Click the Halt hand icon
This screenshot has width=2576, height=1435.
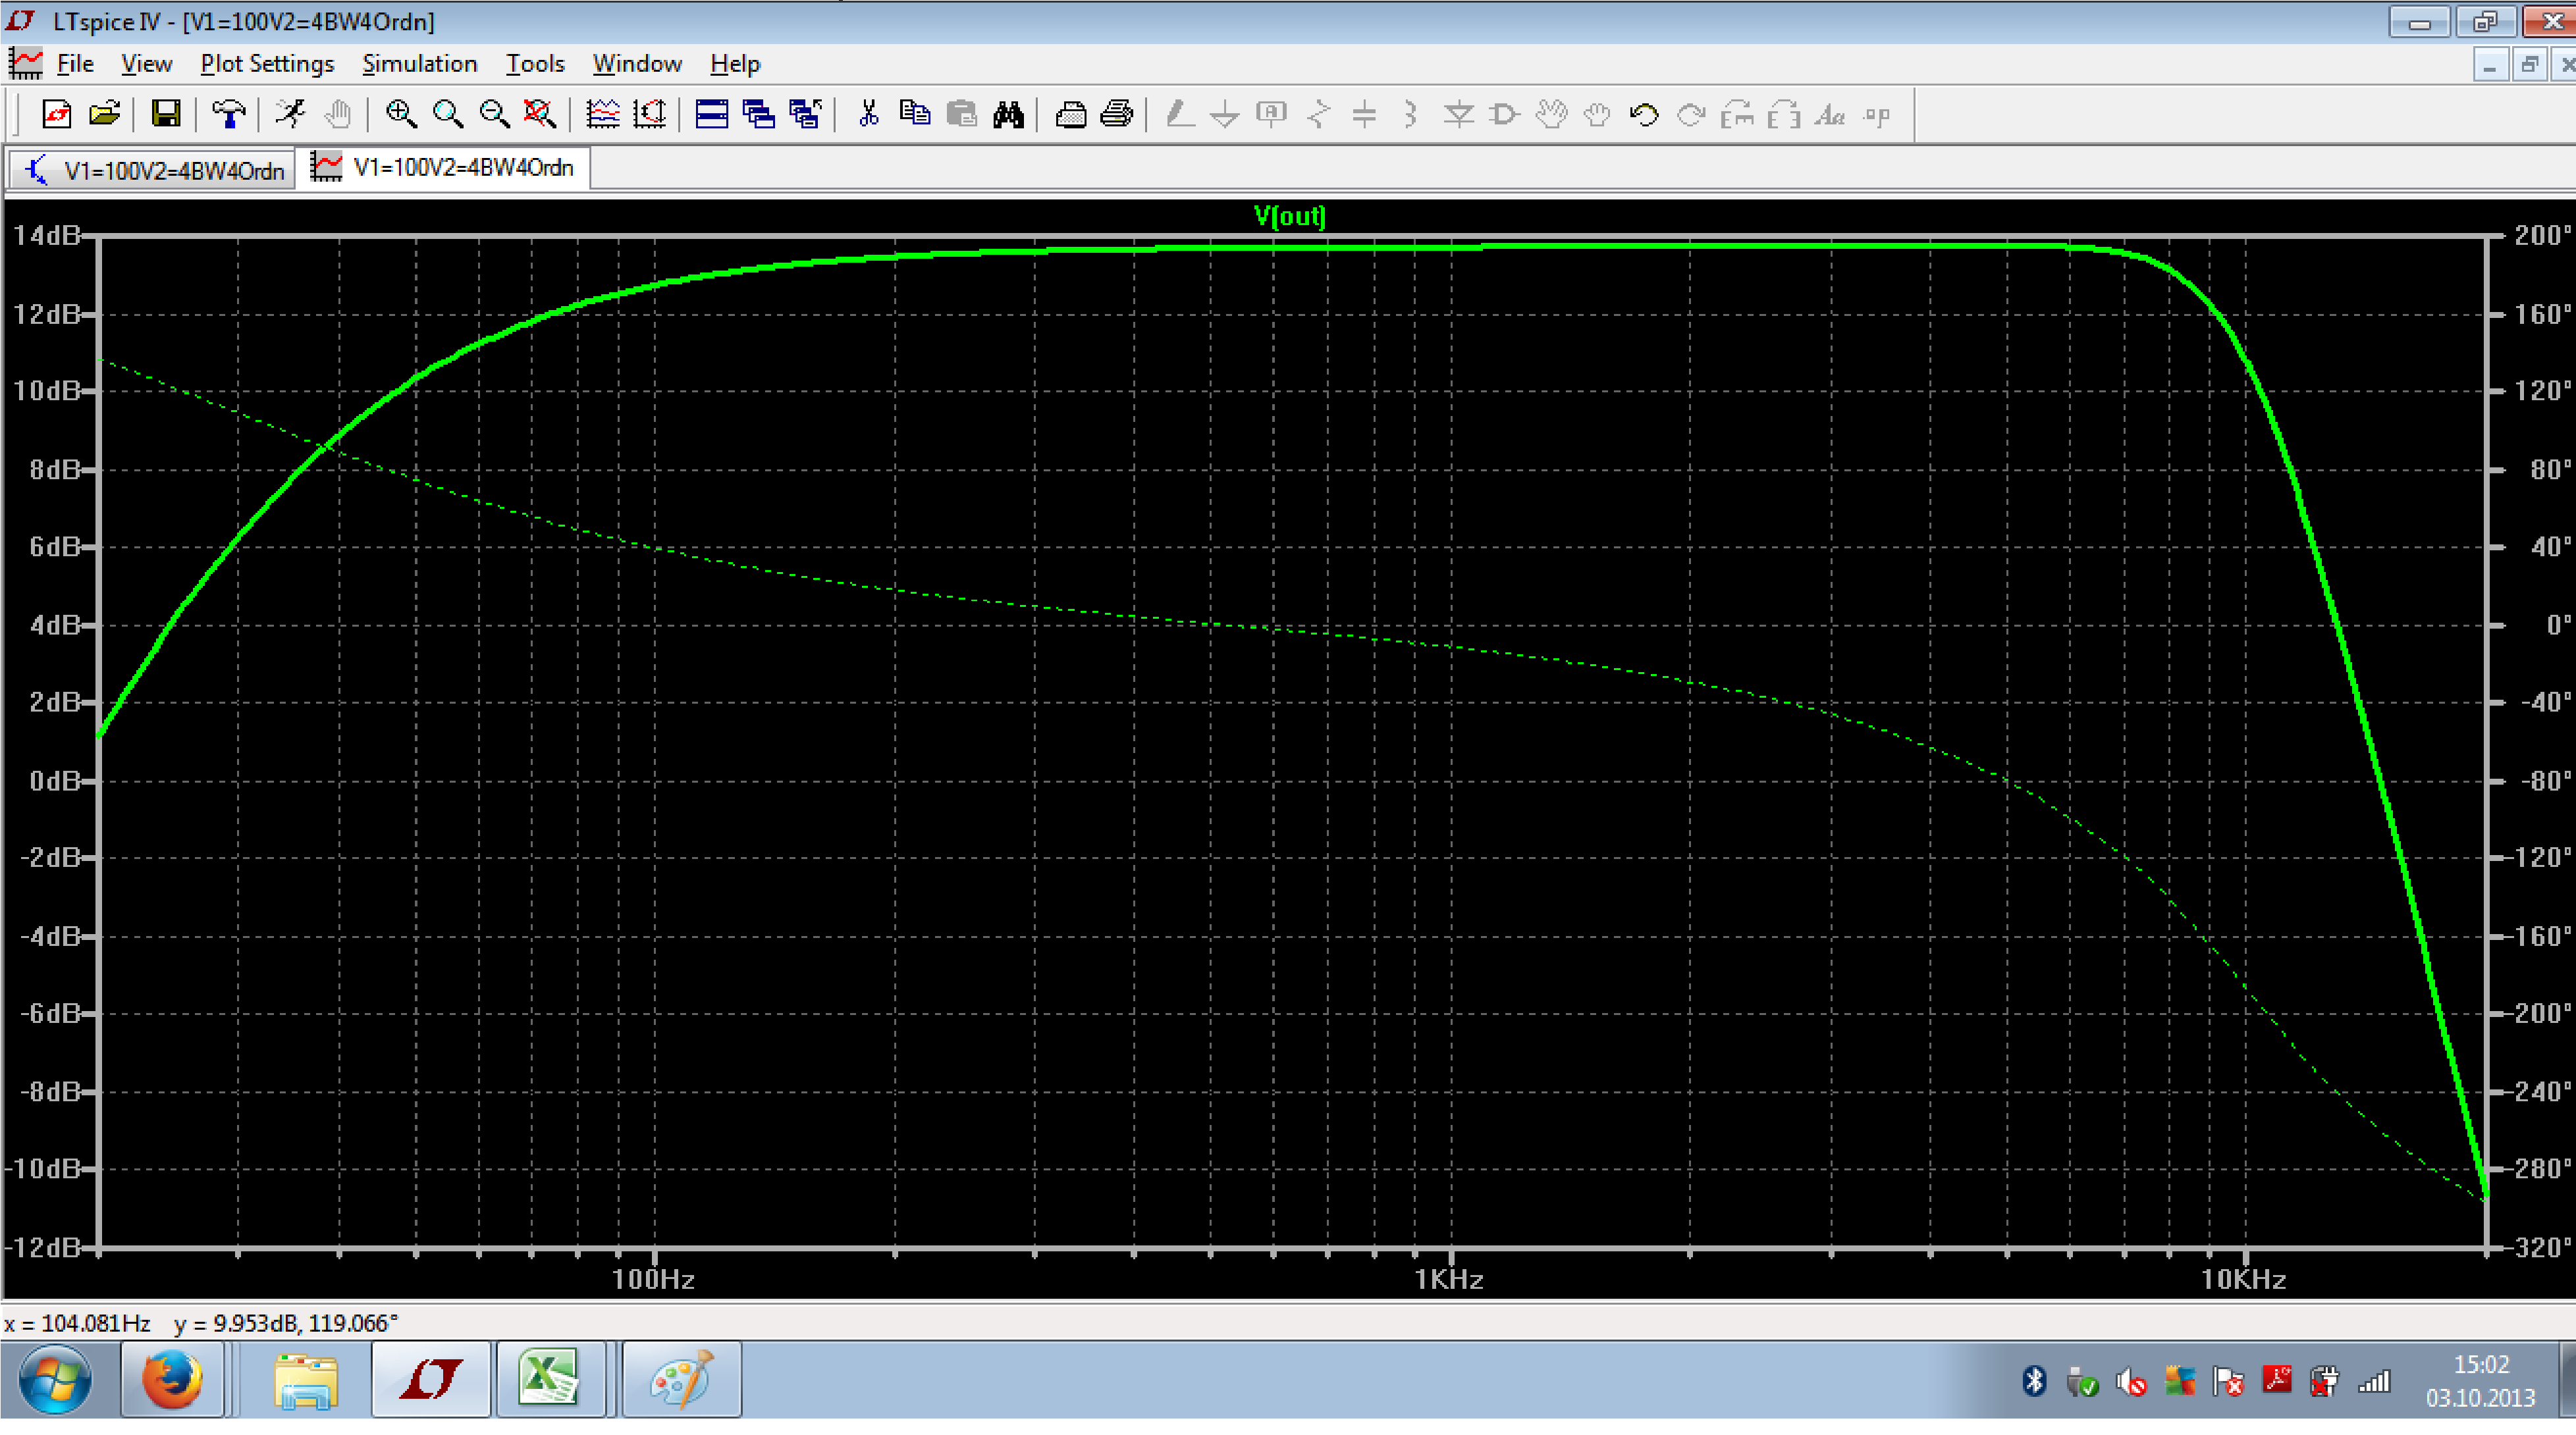pos(338,114)
